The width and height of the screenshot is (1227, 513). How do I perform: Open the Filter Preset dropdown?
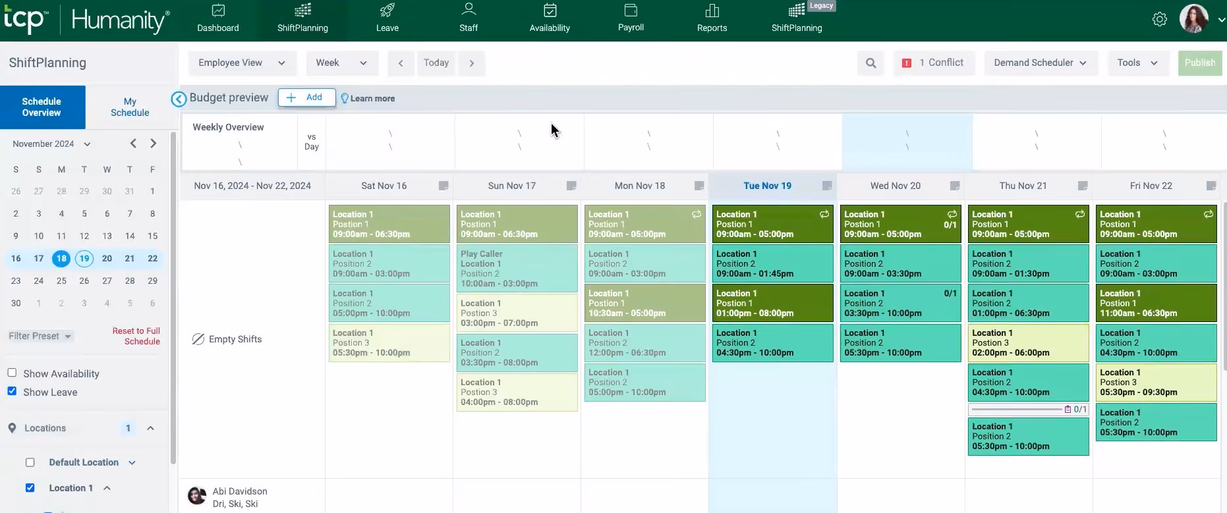(x=40, y=336)
